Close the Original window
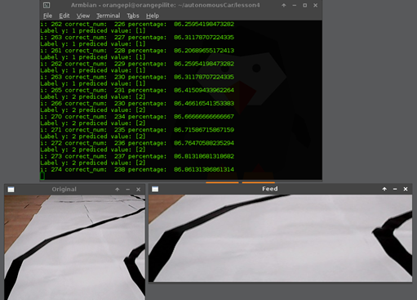 139,190
